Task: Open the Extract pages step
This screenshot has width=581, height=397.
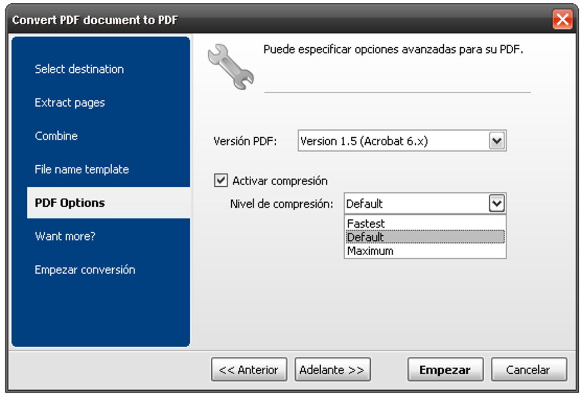Action: point(69,103)
